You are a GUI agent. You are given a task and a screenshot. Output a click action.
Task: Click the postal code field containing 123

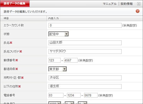(x=55, y=60)
